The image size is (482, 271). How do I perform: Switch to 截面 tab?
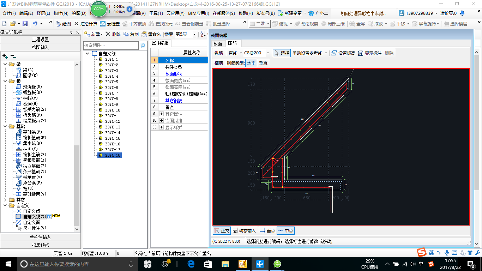(218, 44)
